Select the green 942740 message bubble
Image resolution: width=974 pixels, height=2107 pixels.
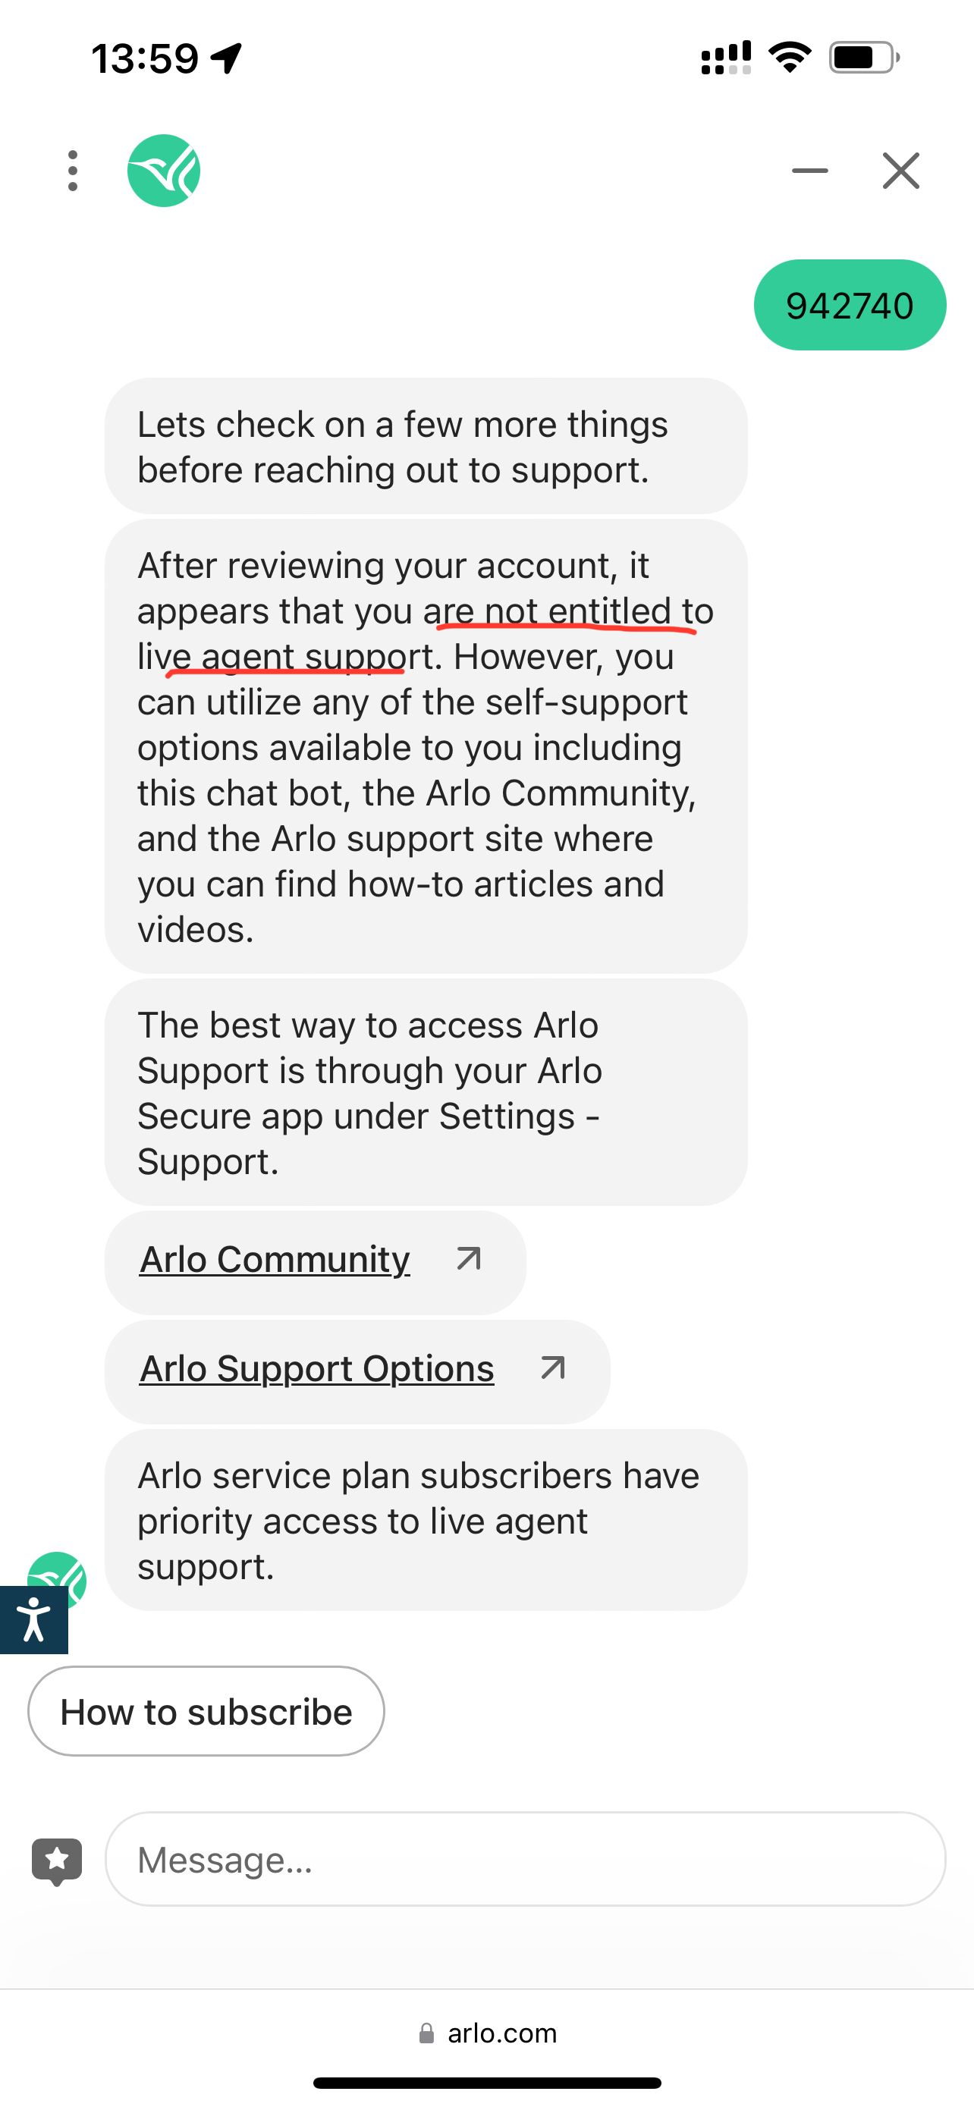849,304
